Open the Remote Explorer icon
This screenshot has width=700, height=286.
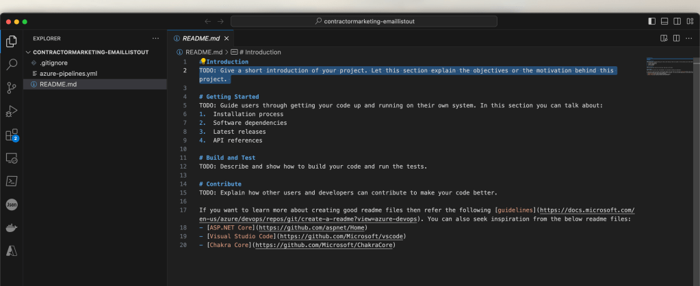[12, 158]
